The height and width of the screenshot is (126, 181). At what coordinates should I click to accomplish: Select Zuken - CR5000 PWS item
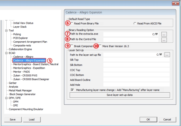pyautogui.click(x=25, y=76)
